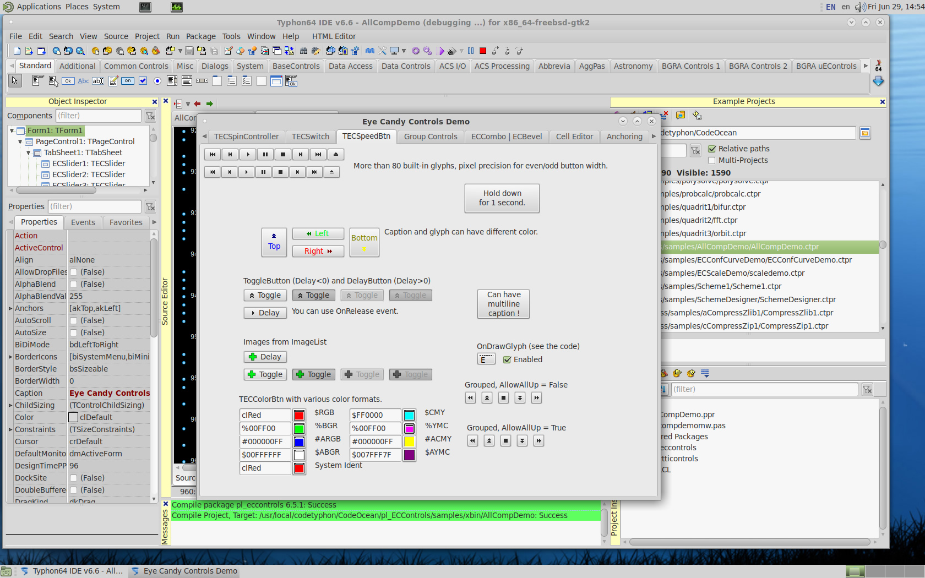Collapse the TabSheet1: TTabSheet tree node
925x578 pixels.
click(29, 152)
